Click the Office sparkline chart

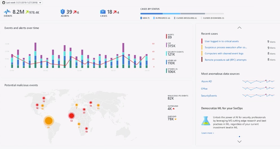pos(258,88)
